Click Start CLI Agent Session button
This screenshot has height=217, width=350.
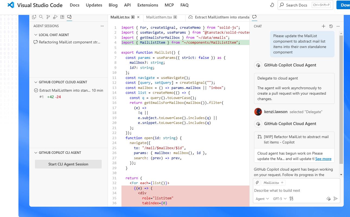pyautogui.click(x=68, y=164)
